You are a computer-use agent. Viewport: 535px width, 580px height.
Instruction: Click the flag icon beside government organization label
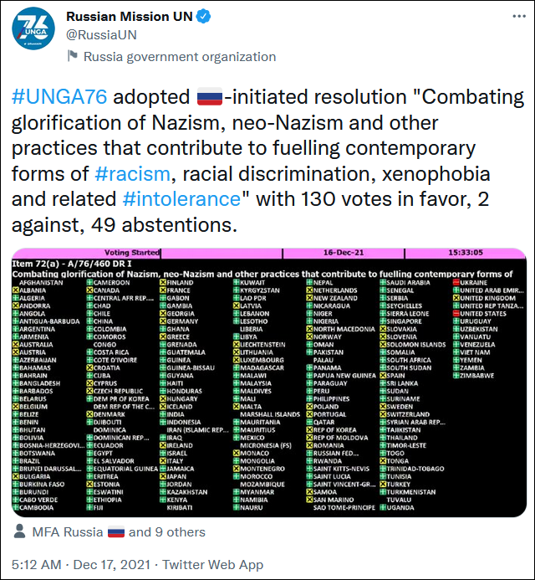73,57
